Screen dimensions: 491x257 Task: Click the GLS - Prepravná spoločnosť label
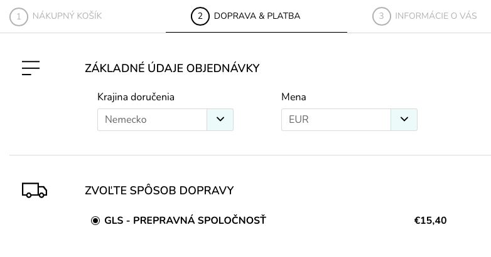[185, 221]
